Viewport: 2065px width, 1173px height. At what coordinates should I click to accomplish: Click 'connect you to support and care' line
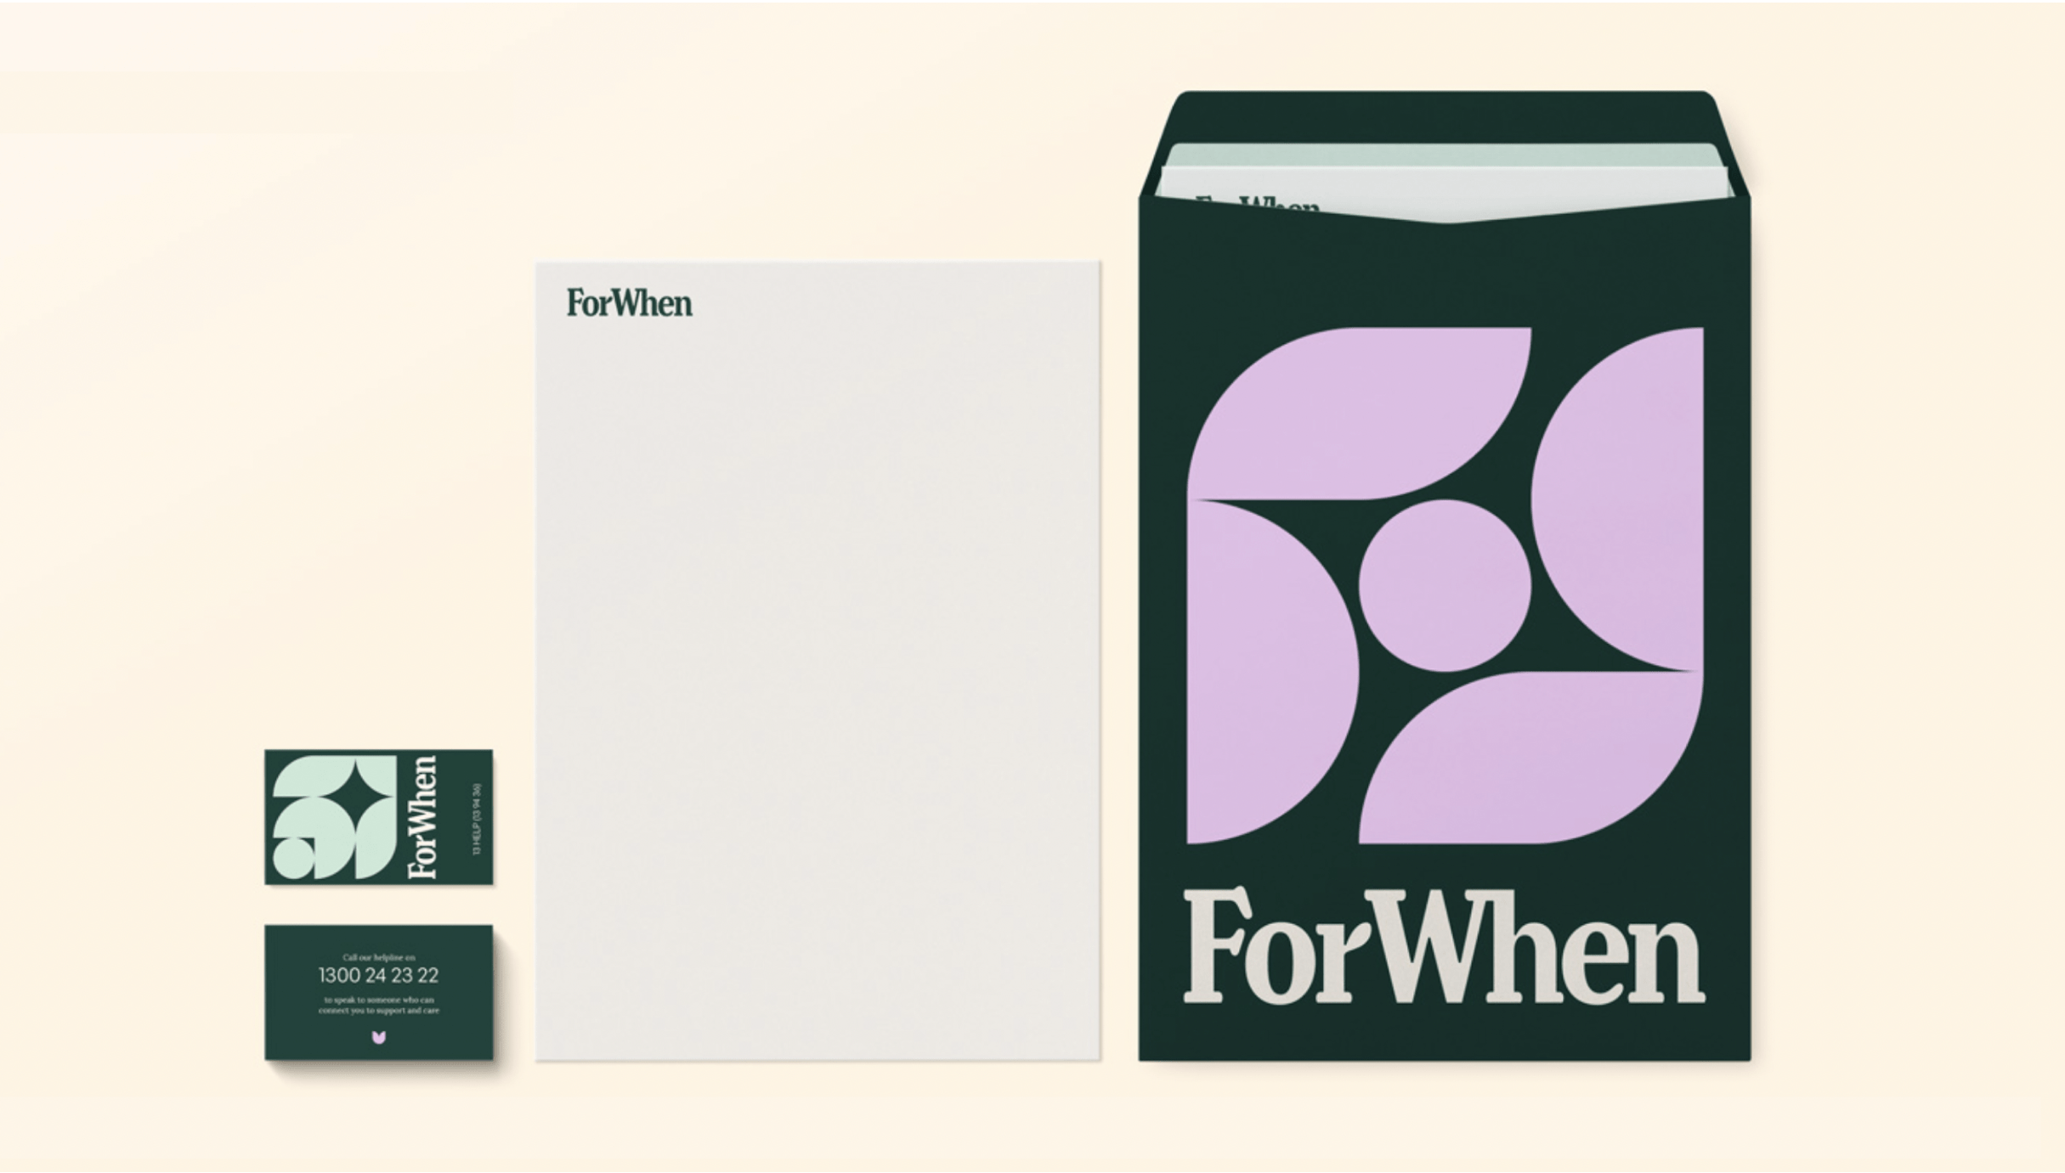pyautogui.click(x=379, y=1011)
